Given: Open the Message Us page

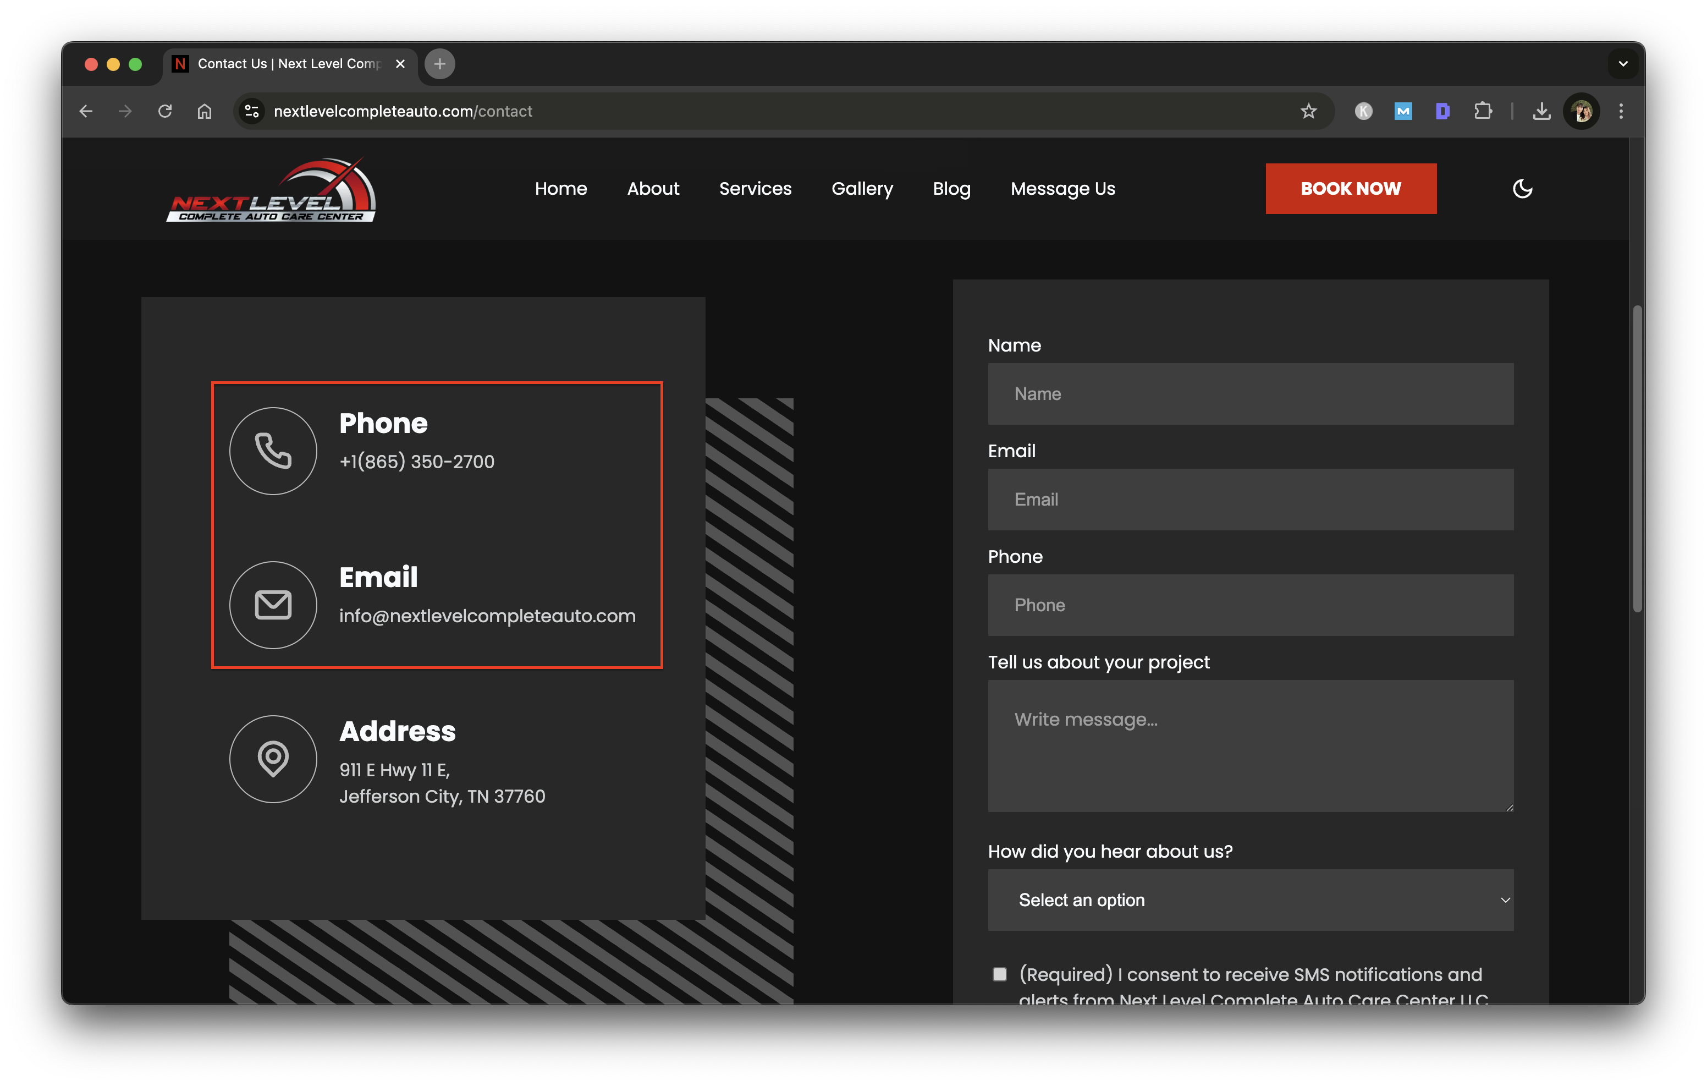Looking at the screenshot, I should tap(1062, 189).
